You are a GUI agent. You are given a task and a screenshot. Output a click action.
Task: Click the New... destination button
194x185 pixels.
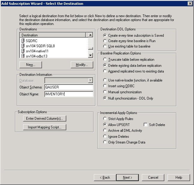pos(31,65)
